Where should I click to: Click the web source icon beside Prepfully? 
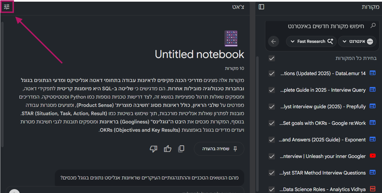tap(373, 106)
